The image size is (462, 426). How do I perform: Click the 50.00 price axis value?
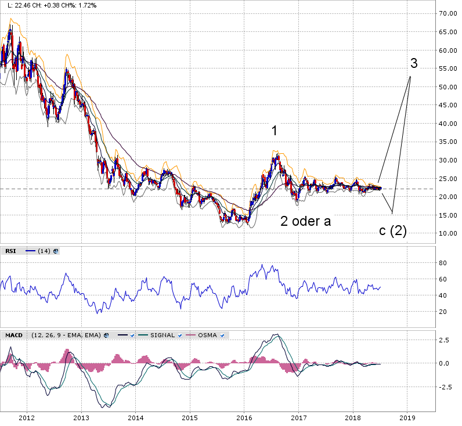coord(448,87)
